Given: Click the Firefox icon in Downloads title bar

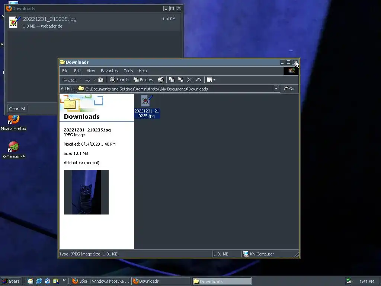Looking at the screenshot, I should 9,8.
